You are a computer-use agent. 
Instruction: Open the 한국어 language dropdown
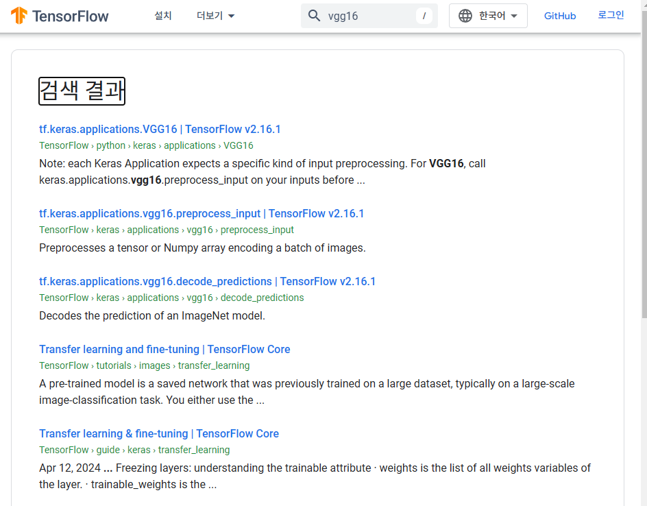(488, 16)
